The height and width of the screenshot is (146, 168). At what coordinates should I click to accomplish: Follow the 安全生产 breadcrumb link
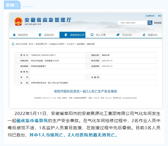click(71, 44)
